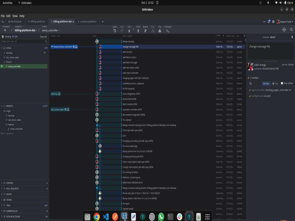Select commit 'add flash message'
Image resolution: width=295 pixels, height=221 pixels.
point(130,62)
